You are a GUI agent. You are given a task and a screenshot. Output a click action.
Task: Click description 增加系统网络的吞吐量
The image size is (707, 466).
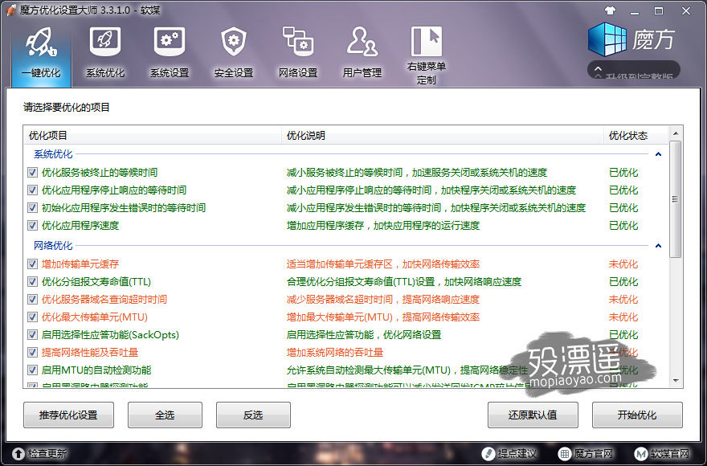[335, 353]
